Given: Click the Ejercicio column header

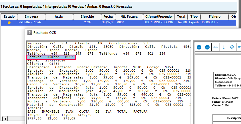Looking at the screenshot, I should pyautogui.click(x=87, y=17).
